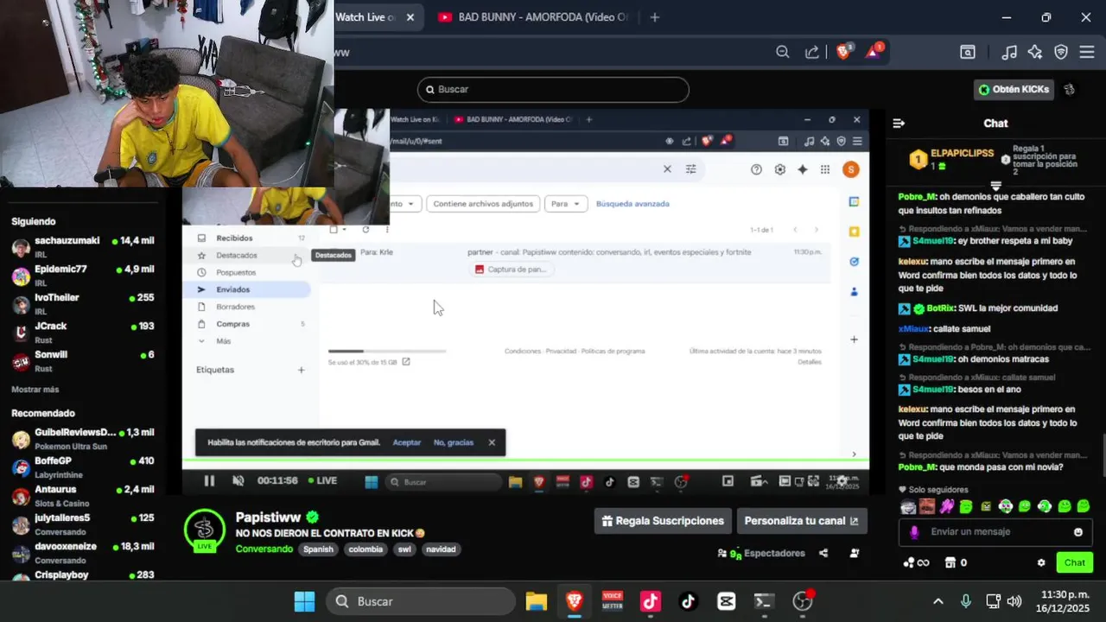Click ELPAPICLIPSS in the gift leaderboard
Viewport: 1106px width, 622px height.
tap(962, 153)
